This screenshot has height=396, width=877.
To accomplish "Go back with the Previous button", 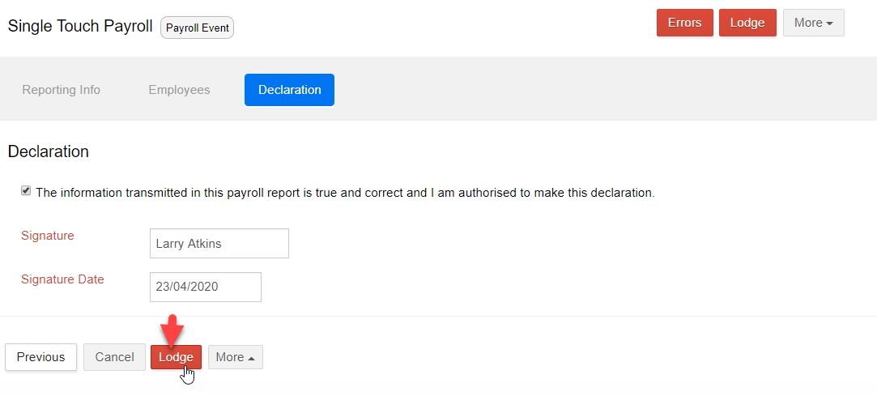I will click(40, 357).
